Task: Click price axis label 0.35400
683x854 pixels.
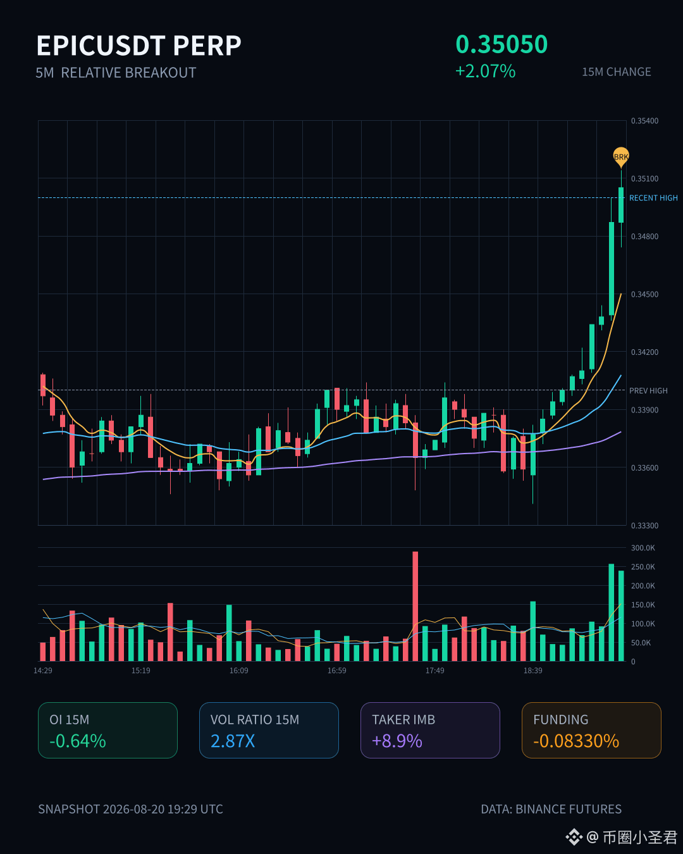Action: tap(644, 121)
